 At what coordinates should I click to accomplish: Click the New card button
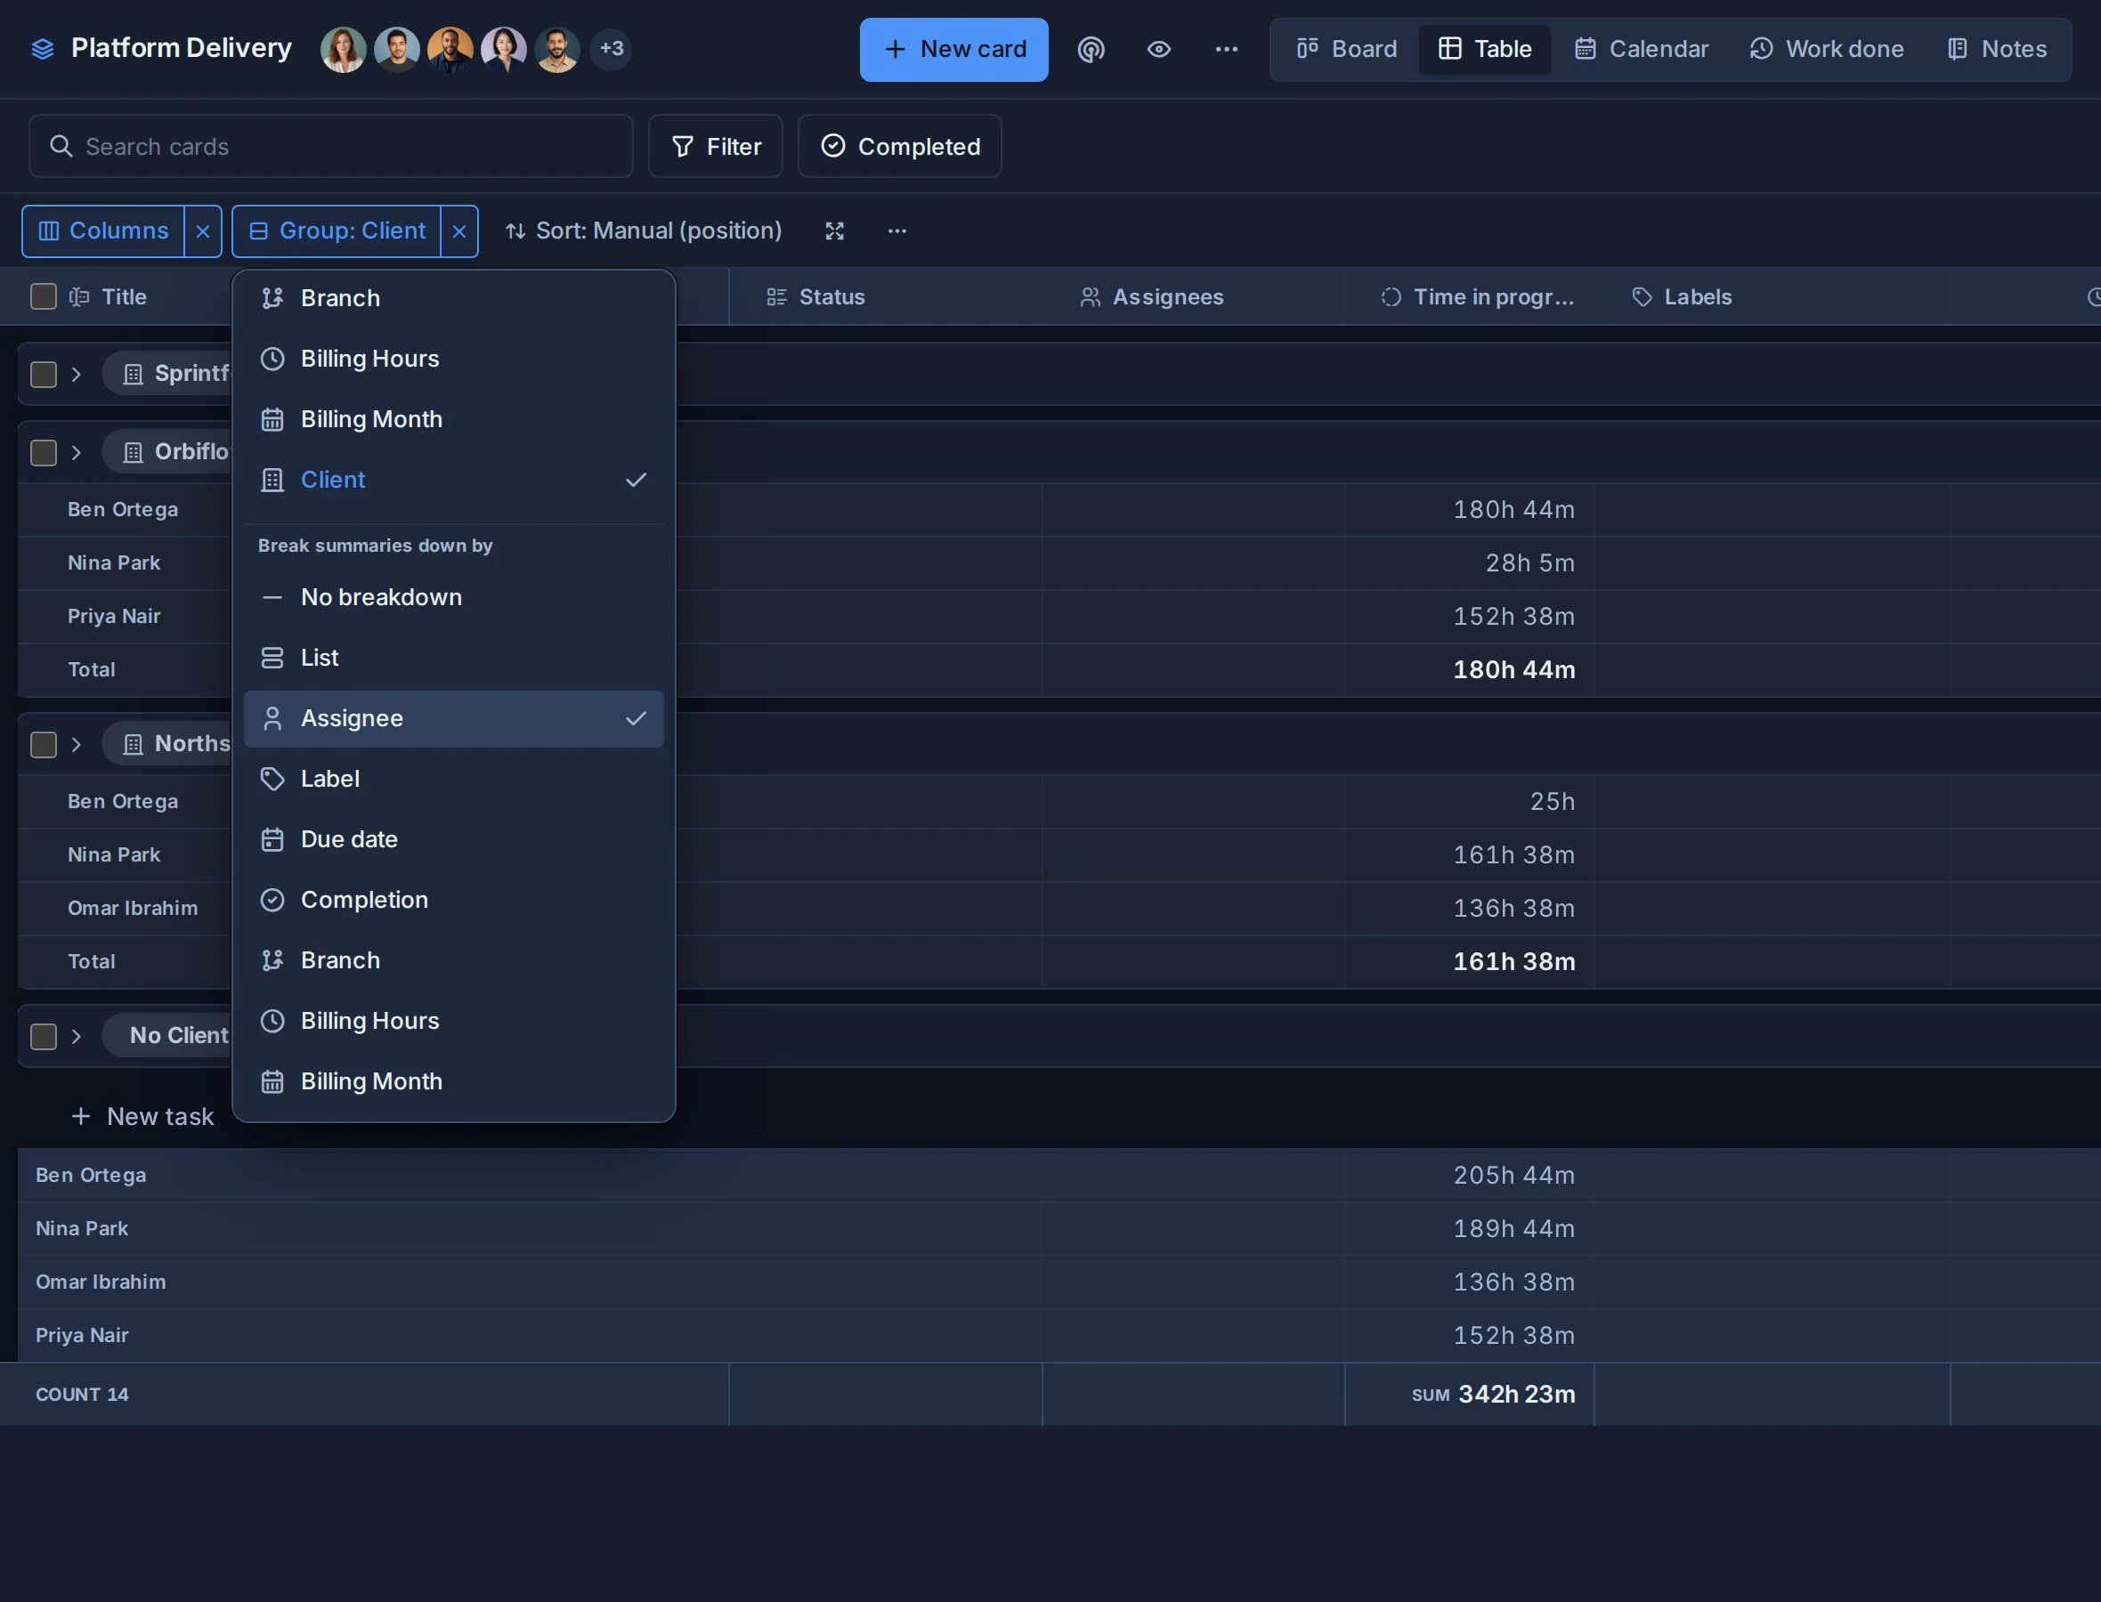coord(953,50)
